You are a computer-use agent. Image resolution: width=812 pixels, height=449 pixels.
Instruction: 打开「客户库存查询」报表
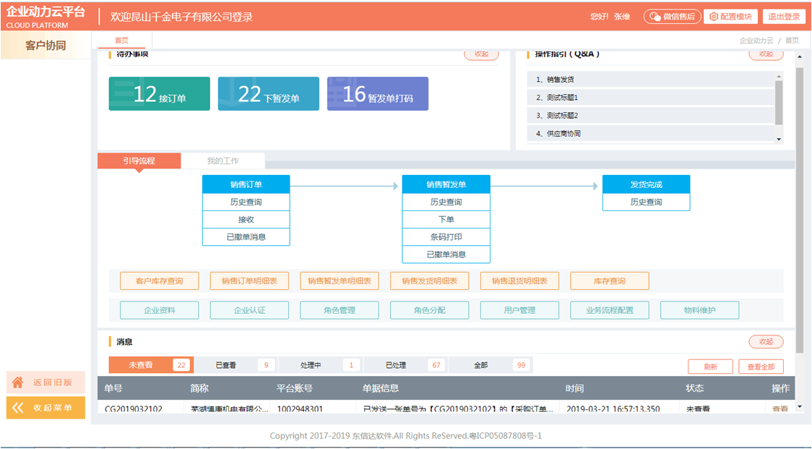point(159,281)
